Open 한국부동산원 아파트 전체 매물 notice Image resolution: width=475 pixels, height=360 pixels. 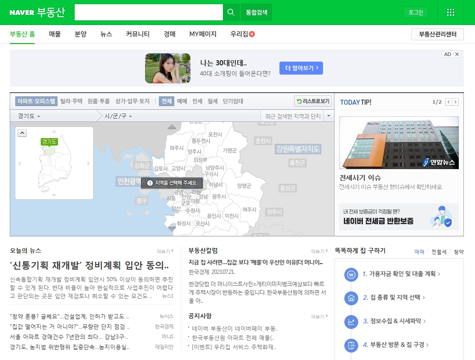pyautogui.click(x=233, y=338)
